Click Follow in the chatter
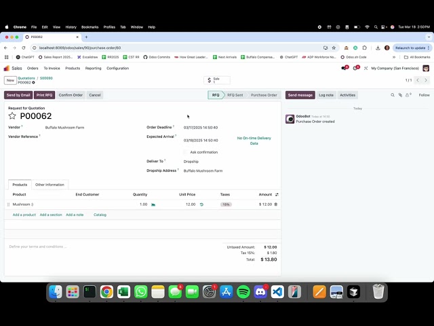The image size is (434, 326). coord(424,95)
